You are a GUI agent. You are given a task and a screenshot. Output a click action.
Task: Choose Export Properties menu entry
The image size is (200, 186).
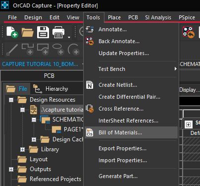click(x=131, y=148)
